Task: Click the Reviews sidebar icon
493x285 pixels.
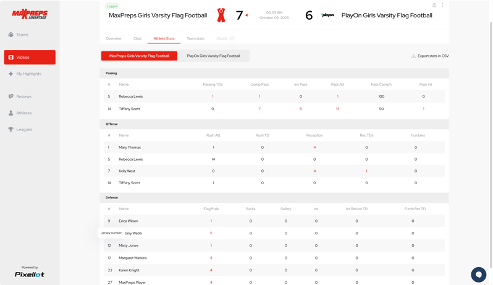Action: click(x=11, y=96)
